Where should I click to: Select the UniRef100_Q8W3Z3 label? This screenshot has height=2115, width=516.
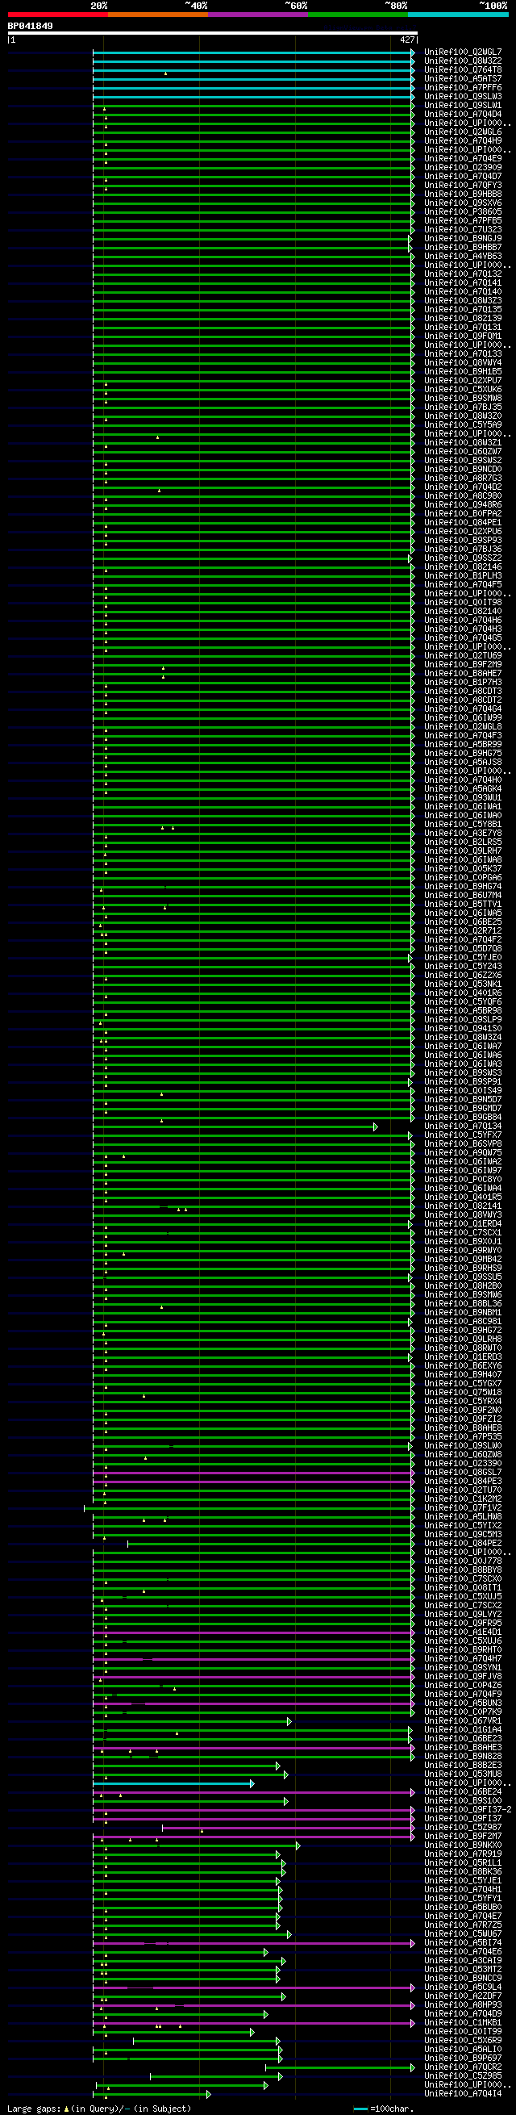463,300
